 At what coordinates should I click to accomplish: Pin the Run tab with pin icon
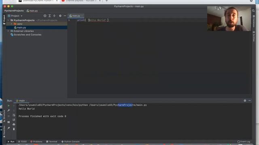[x=8, y=128]
